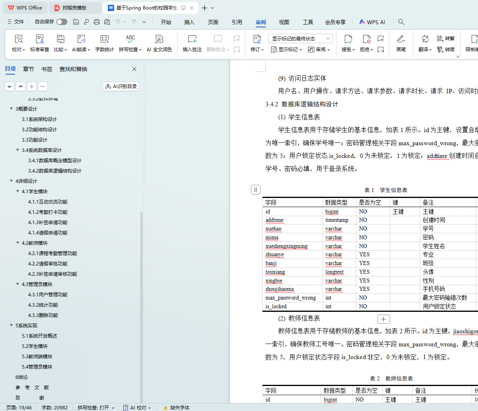Image resolution: width=478 pixels, height=411 pixels.
Task: Jump to 4.1.2考勤打卡功能 heading
Action: click(48, 212)
